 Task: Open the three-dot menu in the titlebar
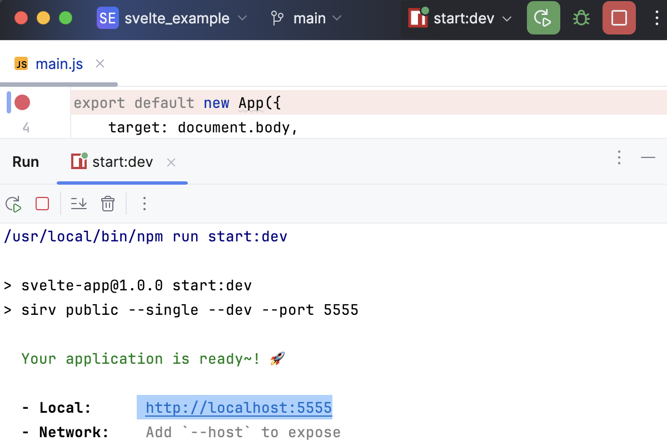click(656, 18)
